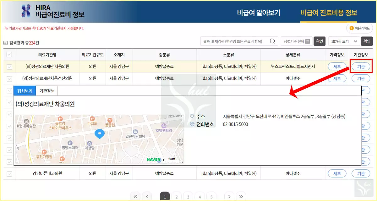The width and height of the screenshot is (377, 201).
Task: Check the checkbox for 강남바른내과의원 row
Action: tap(9, 173)
